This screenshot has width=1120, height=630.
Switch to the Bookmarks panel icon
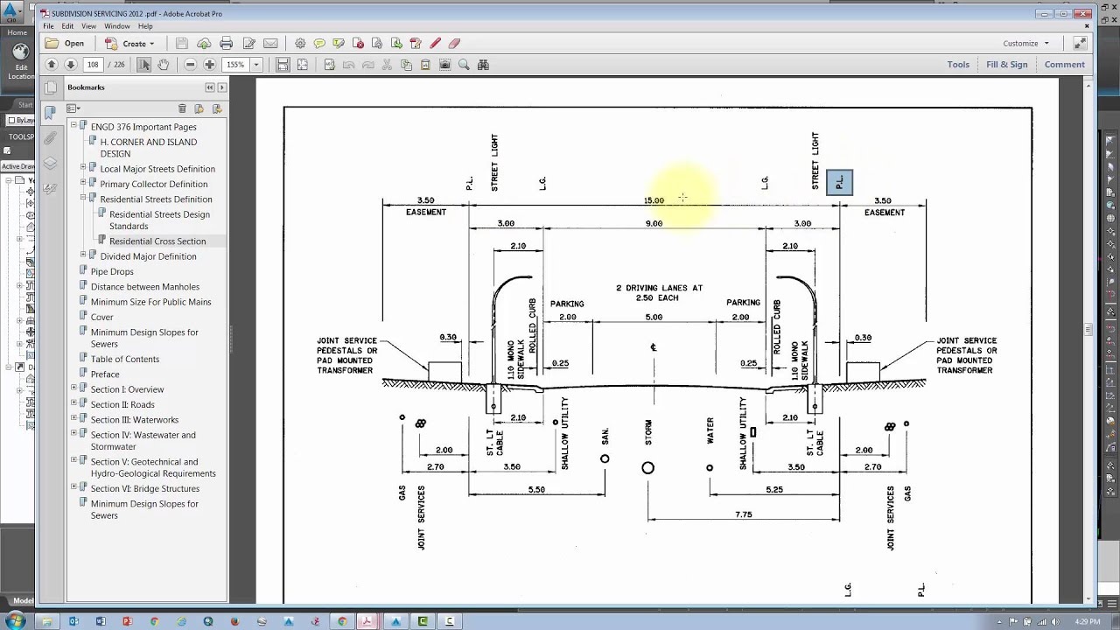50,112
